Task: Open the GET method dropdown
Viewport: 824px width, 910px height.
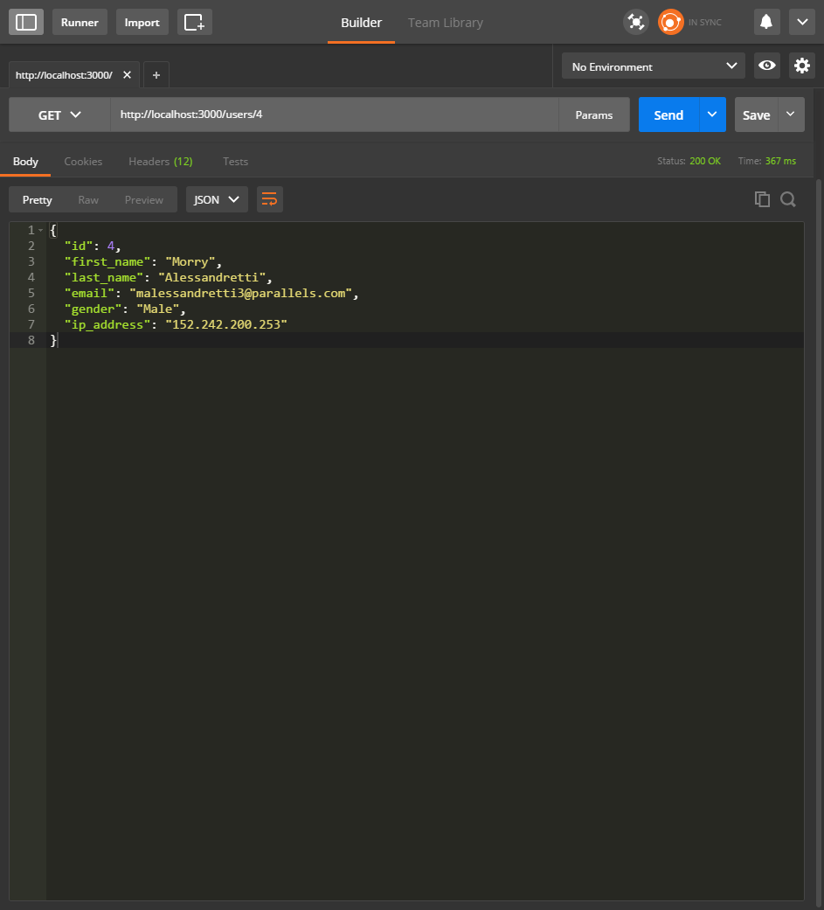Action: (x=59, y=115)
